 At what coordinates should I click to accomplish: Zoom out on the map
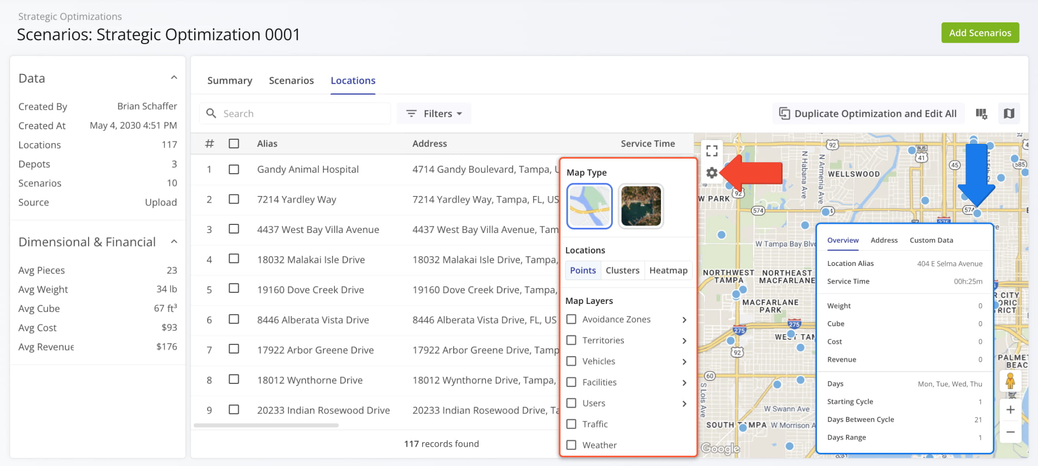click(x=1010, y=432)
